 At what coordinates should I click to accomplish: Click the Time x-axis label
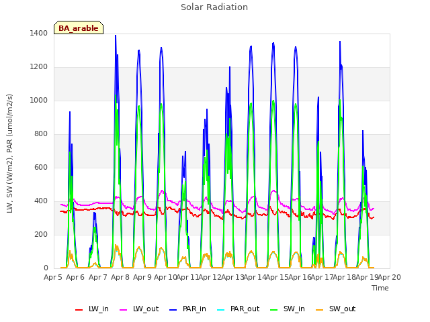click(x=380, y=288)
